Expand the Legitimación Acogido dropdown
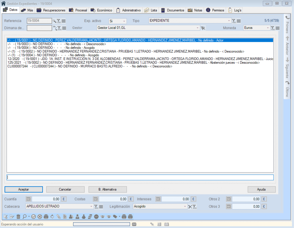The image size is (294, 228). 185,206
